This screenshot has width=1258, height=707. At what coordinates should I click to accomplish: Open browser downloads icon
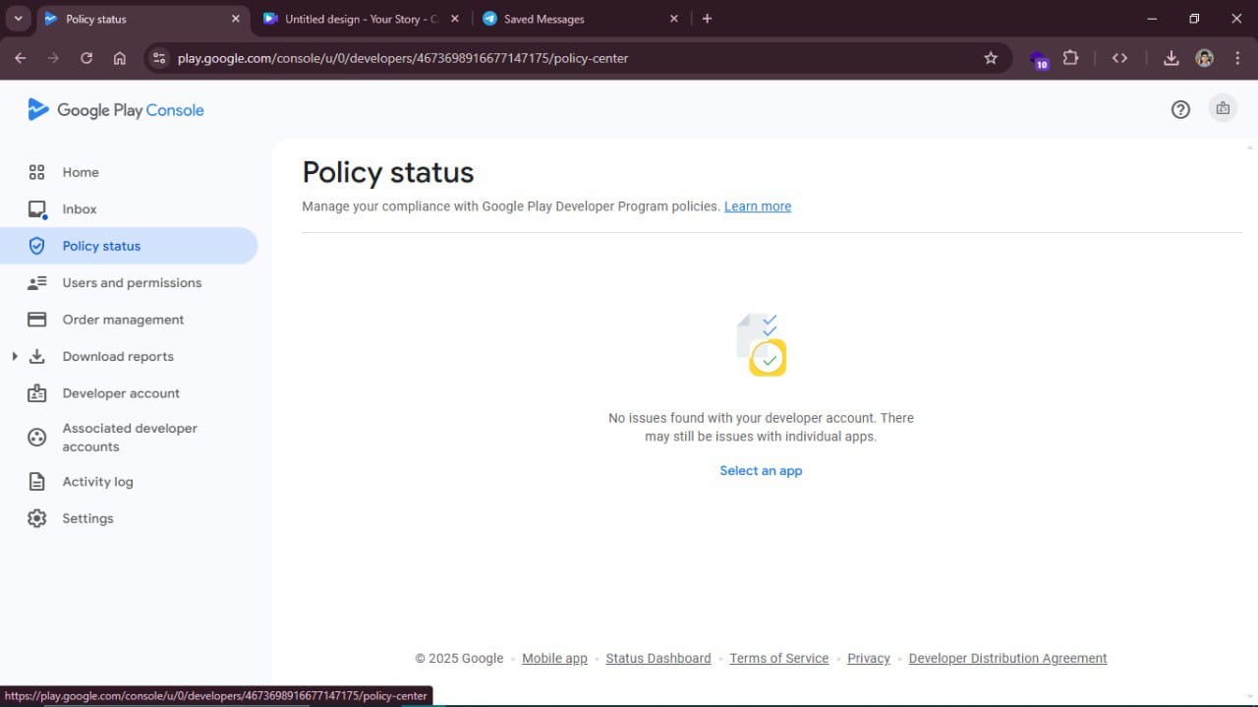click(1172, 58)
